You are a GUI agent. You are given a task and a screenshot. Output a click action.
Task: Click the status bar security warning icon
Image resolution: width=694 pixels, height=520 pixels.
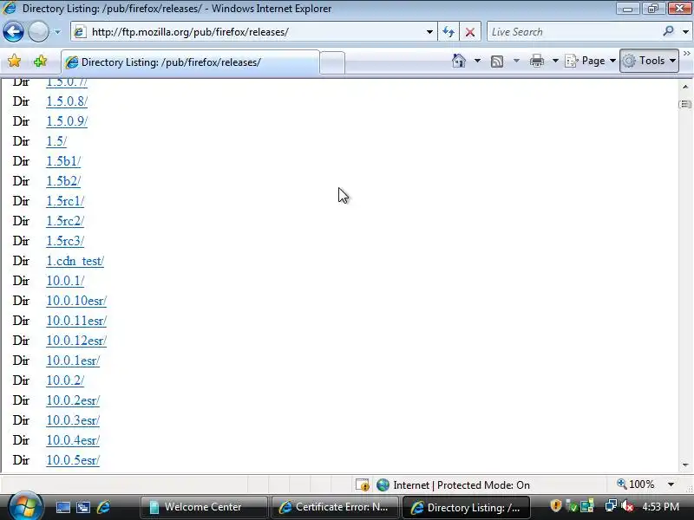click(363, 485)
